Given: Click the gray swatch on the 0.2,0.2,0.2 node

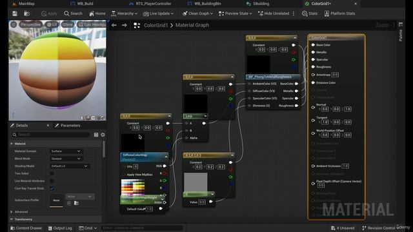Looking at the screenshot, I should [x=196, y=182].
